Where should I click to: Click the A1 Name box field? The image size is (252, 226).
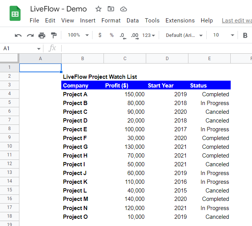pyautogui.click(x=22, y=48)
